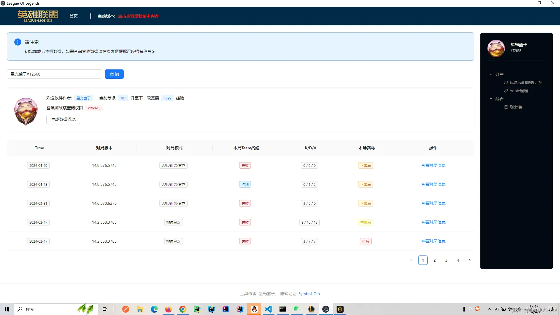The image size is (560, 315).
Task: Click the summoner name search field
Action: point(55,74)
